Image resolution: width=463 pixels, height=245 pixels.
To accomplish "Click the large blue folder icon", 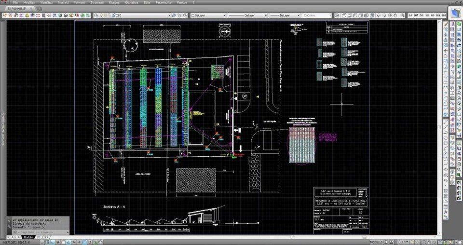I will (455, 13).
